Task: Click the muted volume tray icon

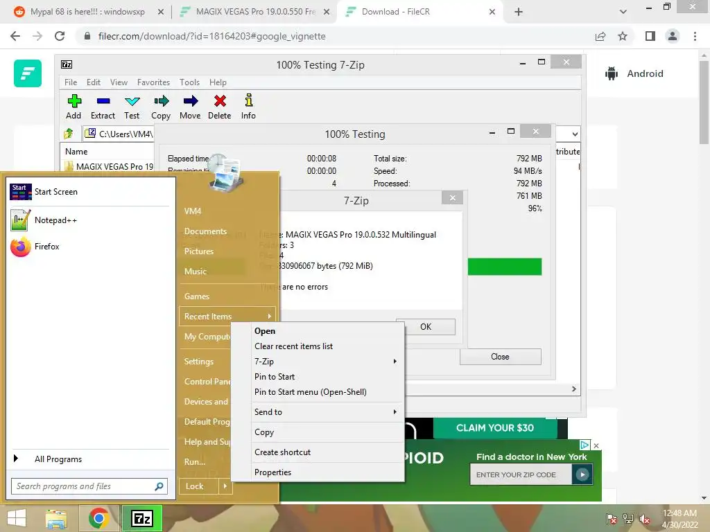Action: pos(644,519)
